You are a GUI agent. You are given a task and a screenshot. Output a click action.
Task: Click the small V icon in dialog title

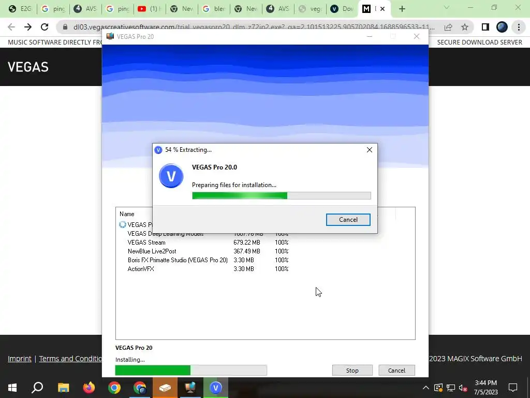[158, 150]
